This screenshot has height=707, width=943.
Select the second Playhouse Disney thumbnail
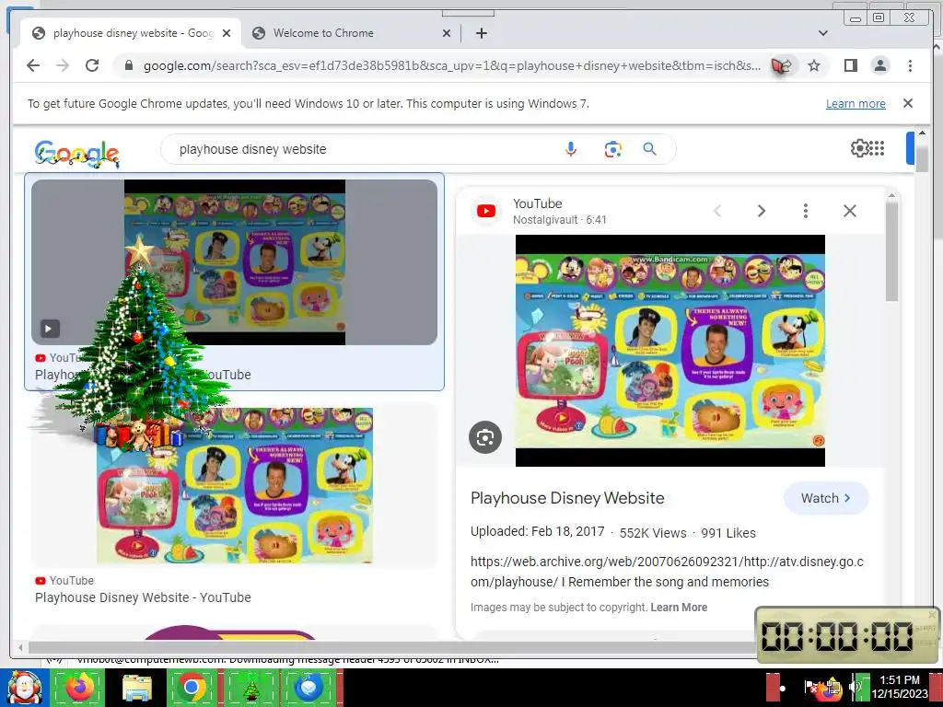click(235, 485)
